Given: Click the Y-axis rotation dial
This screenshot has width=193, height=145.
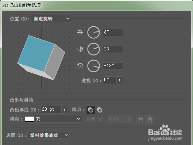Looking at the screenshot, I should pyautogui.click(x=93, y=49).
